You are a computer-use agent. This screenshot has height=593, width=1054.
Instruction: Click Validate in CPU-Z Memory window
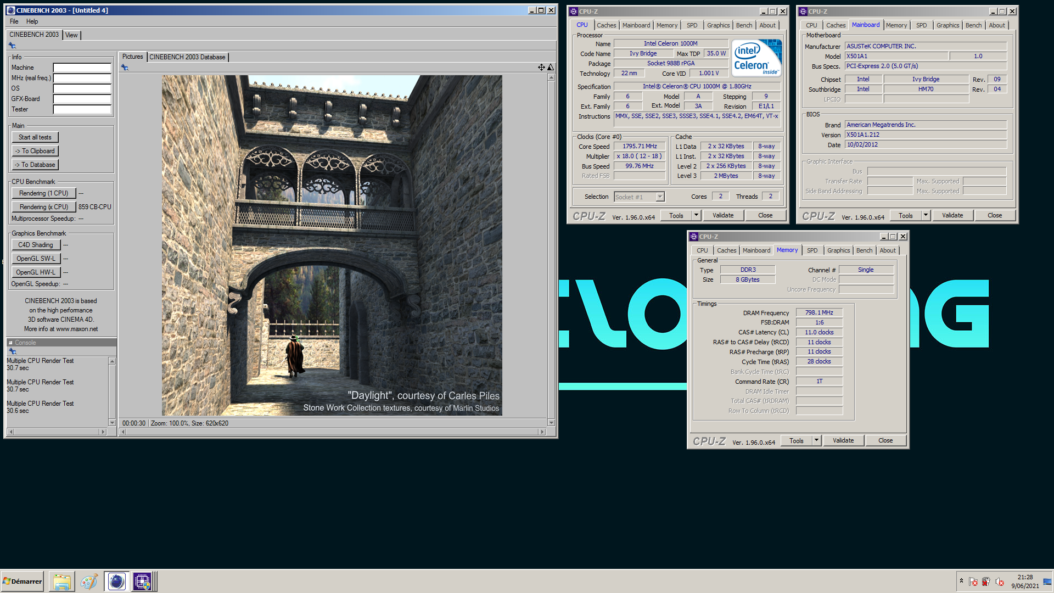pos(843,440)
